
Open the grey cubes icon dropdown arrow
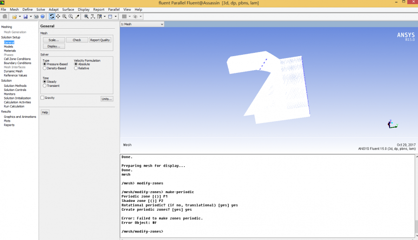click(140, 17)
